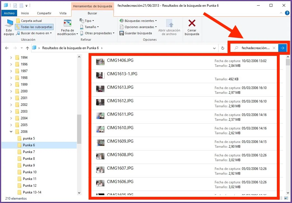Open the Archivo menu tab
Viewport: 292px width, 203px height.
click(9, 13)
